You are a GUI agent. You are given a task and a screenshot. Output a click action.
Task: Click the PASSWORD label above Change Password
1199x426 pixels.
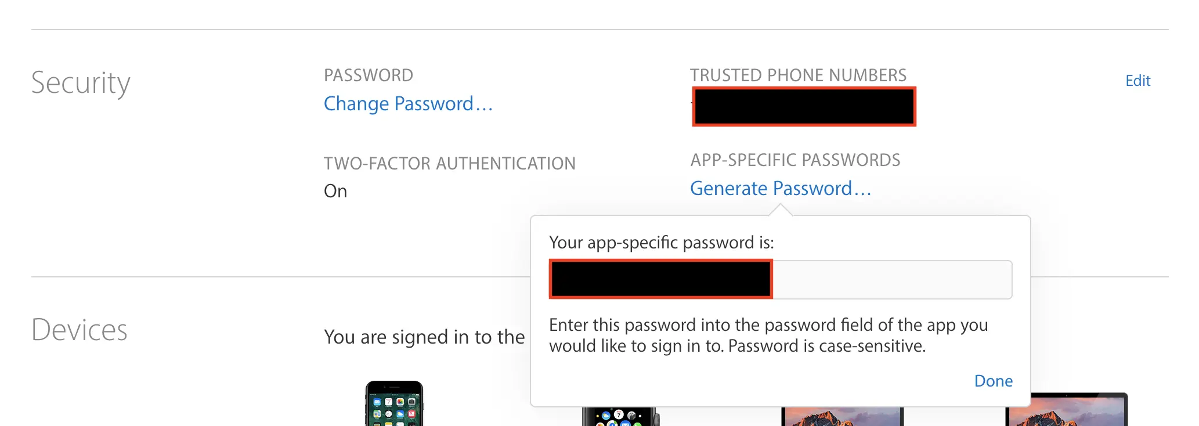[x=369, y=75]
